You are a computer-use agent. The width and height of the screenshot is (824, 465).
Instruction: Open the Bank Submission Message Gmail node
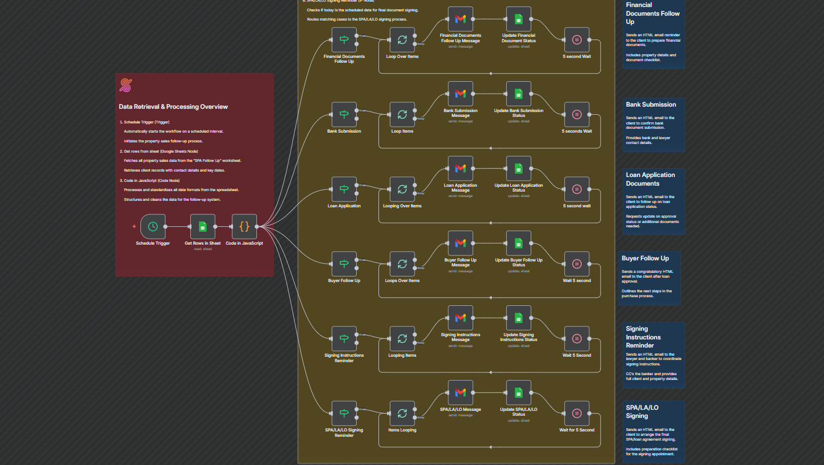pyautogui.click(x=460, y=94)
